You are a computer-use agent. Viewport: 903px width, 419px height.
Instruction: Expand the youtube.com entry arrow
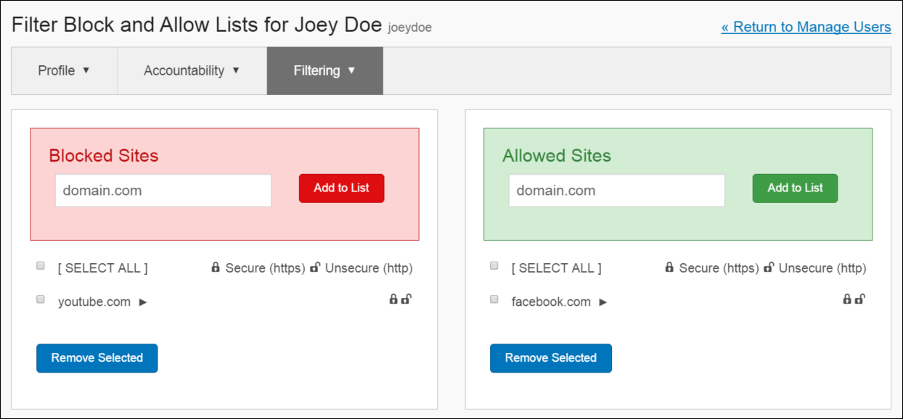(x=143, y=302)
